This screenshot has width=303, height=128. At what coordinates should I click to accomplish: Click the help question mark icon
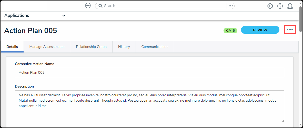coord(280,6)
